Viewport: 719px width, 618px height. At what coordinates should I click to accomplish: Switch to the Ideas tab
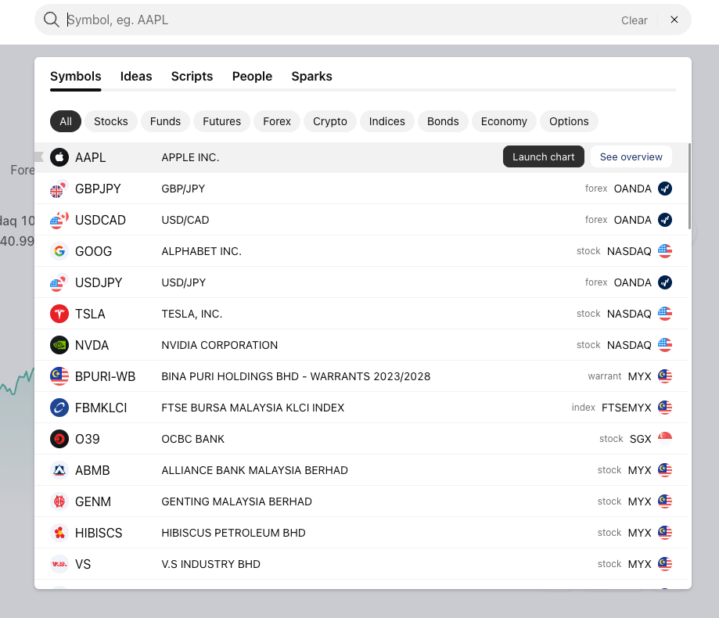(136, 76)
